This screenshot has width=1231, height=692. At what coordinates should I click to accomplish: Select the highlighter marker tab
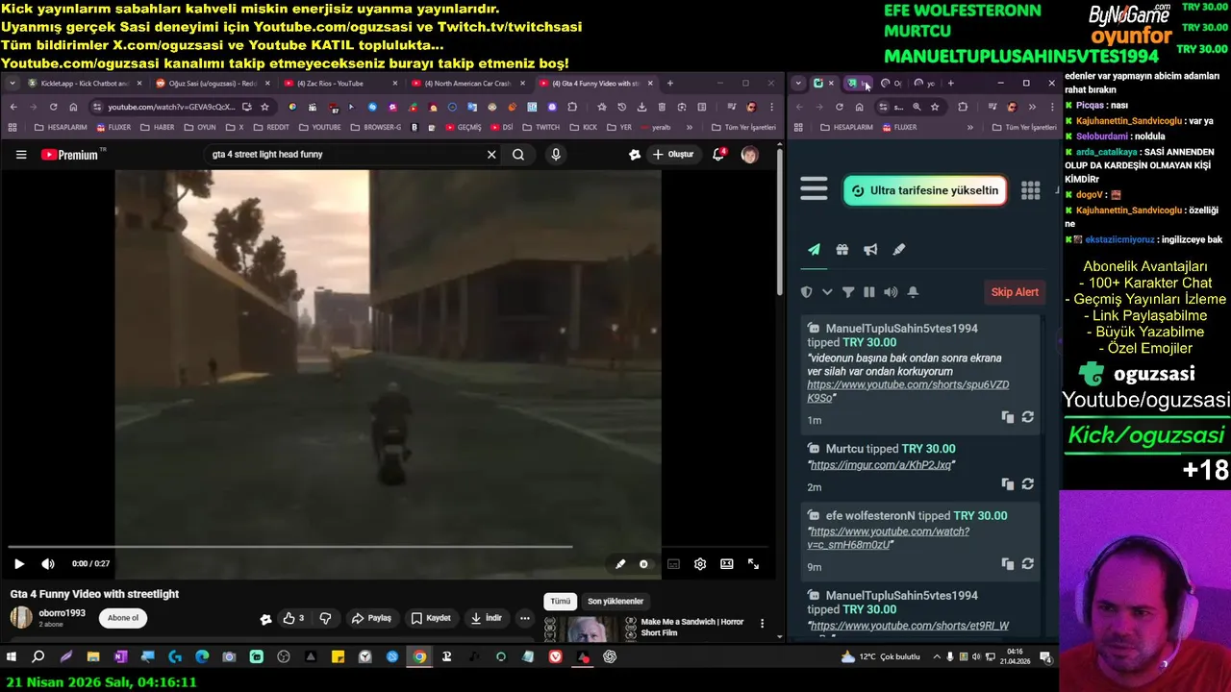click(899, 250)
